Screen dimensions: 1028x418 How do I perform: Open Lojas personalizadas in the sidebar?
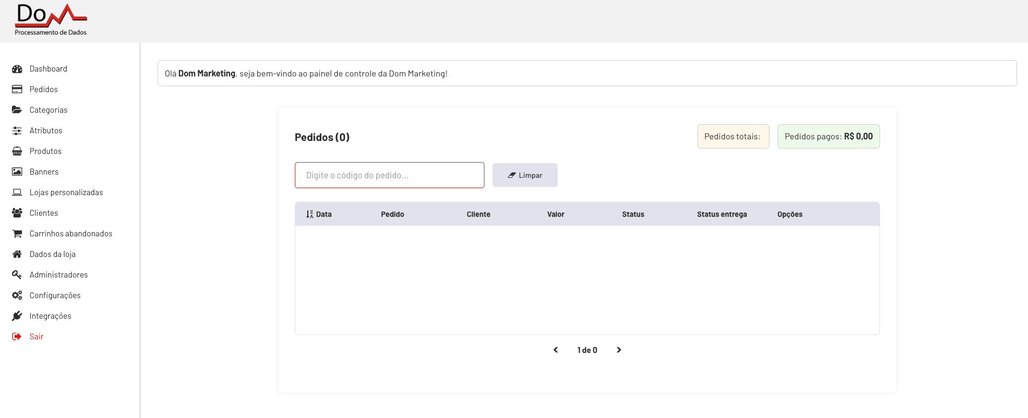point(66,192)
